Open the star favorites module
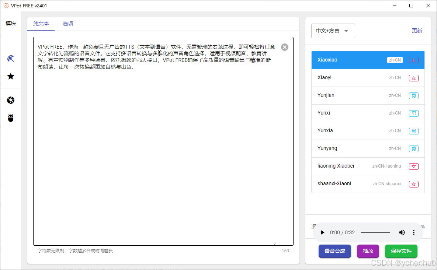437x270 pixels. click(x=11, y=76)
